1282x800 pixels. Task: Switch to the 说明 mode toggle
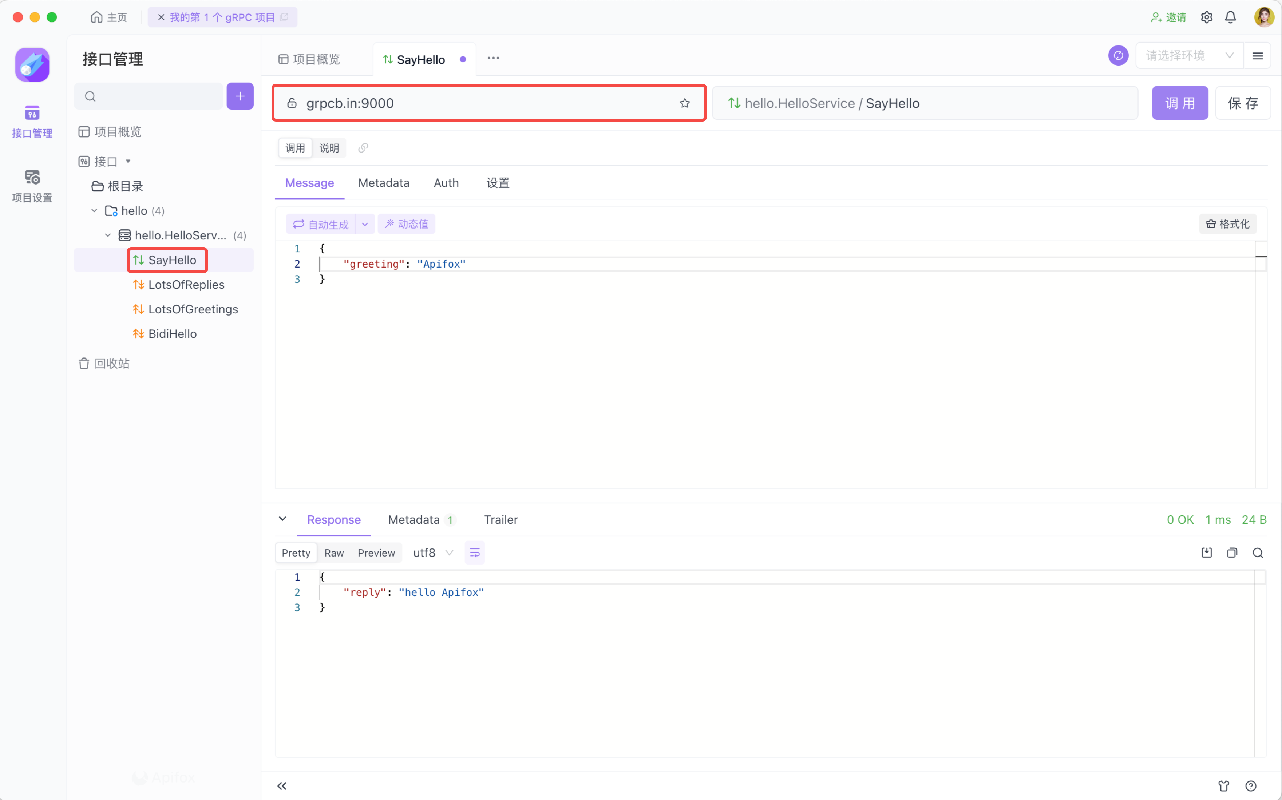coord(329,148)
